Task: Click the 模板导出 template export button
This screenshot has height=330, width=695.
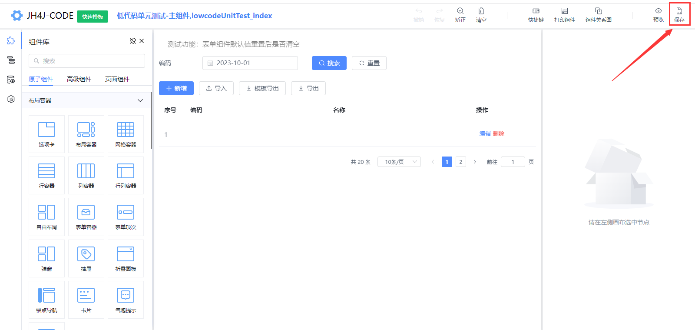Action: pyautogui.click(x=262, y=88)
